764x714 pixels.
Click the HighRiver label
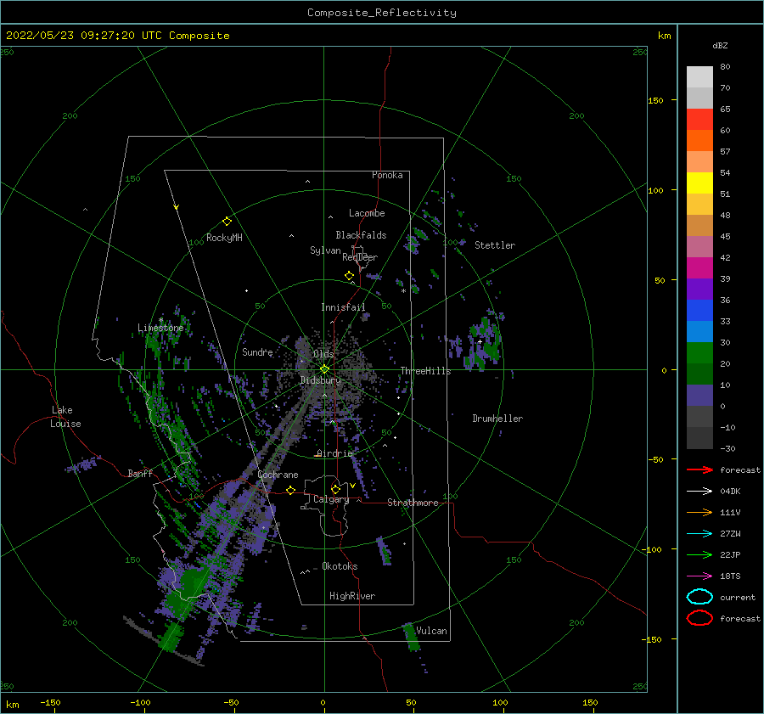pos(351,596)
